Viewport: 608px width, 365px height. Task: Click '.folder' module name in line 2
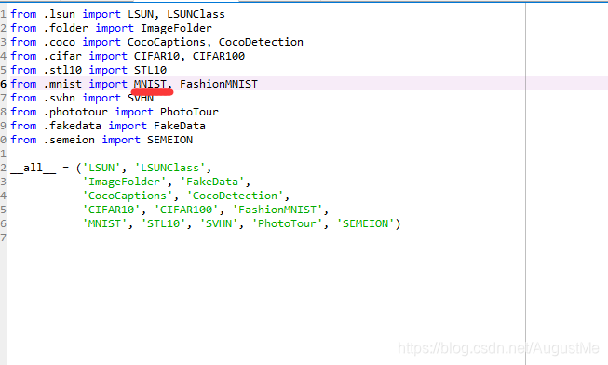pos(66,28)
